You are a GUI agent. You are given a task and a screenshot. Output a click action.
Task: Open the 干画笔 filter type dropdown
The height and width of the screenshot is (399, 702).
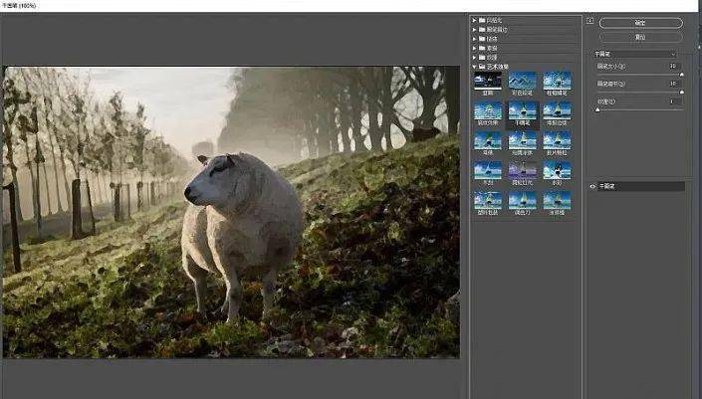coord(634,54)
